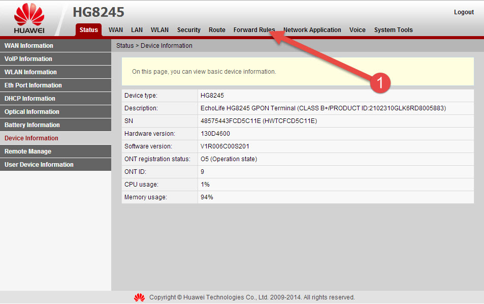The width and height of the screenshot is (484, 304).
Task: Select VoIP Information from the sidebar
Action: tap(28, 59)
